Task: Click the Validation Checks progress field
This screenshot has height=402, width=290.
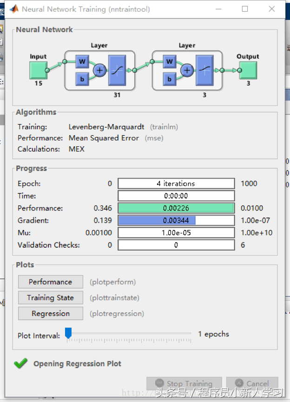Action: pos(176,245)
